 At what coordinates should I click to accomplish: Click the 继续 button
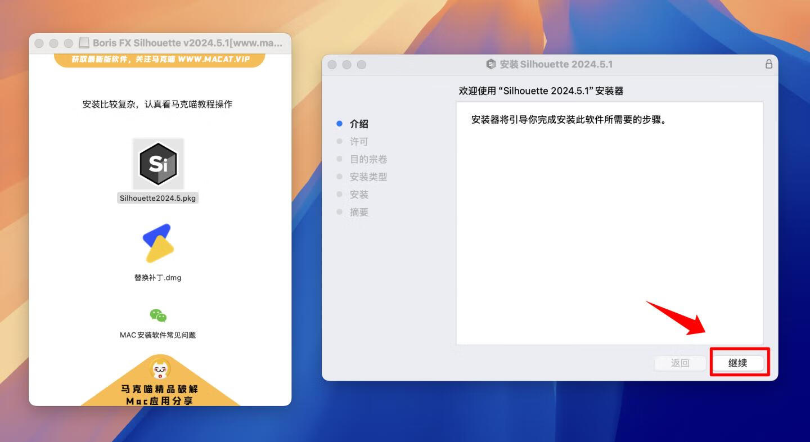click(737, 363)
